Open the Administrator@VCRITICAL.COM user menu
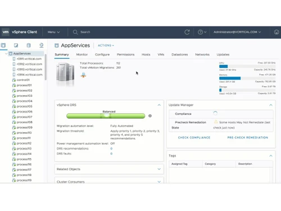 tap(237, 32)
